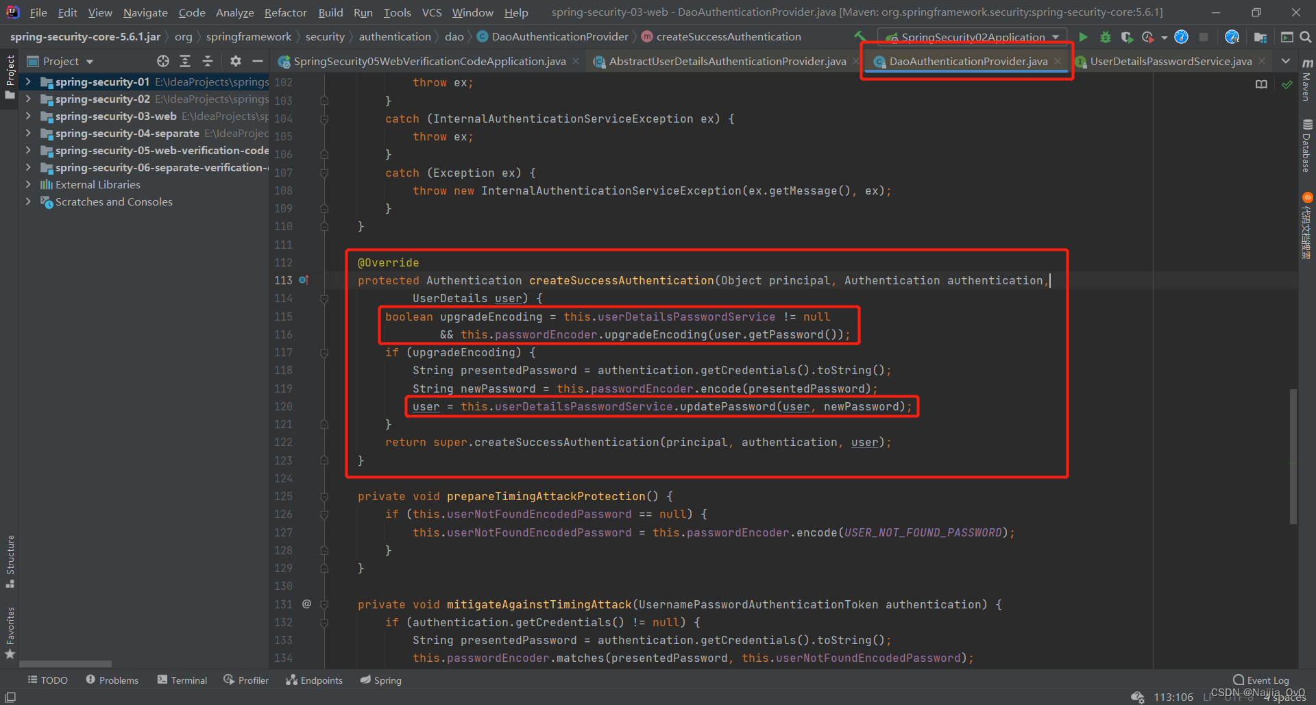Image resolution: width=1316 pixels, height=705 pixels.
Task: Collapse all nodes in the Project panel
Action: coord(208,61)
